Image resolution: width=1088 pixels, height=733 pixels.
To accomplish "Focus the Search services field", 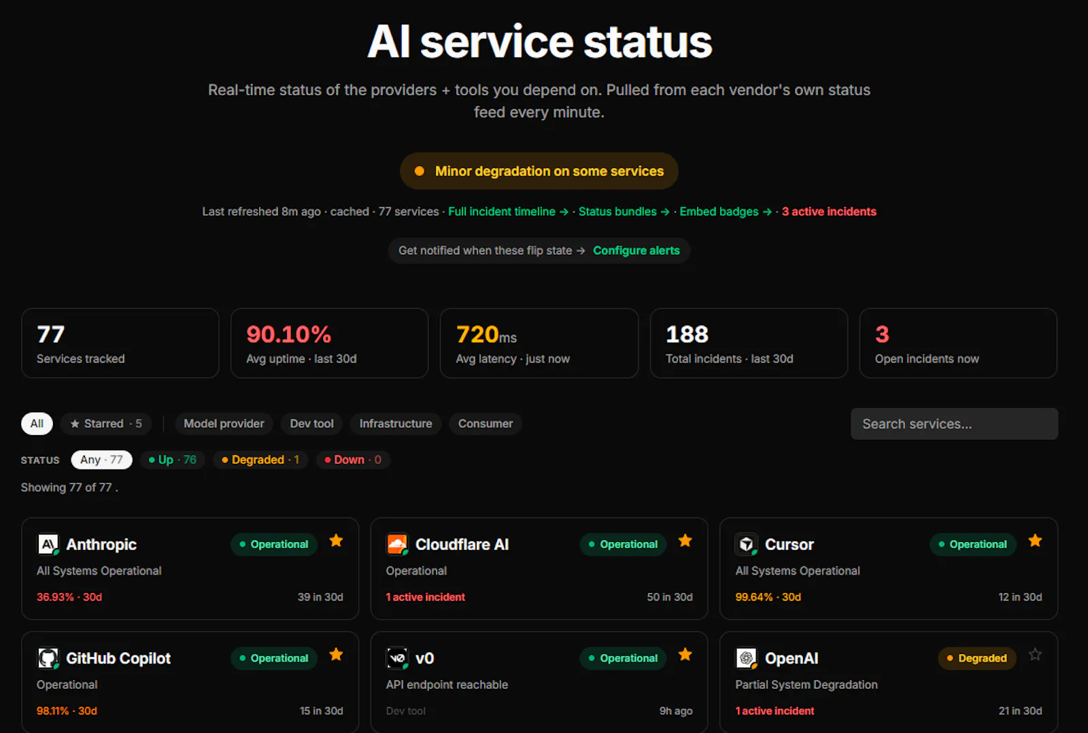I will [954, 424].
